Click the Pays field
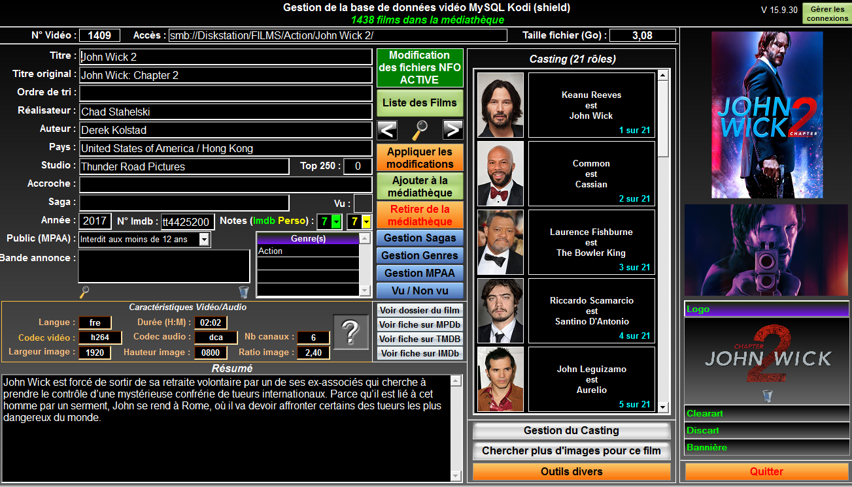This screenshot has height=487, width=852. coord(226,148)
